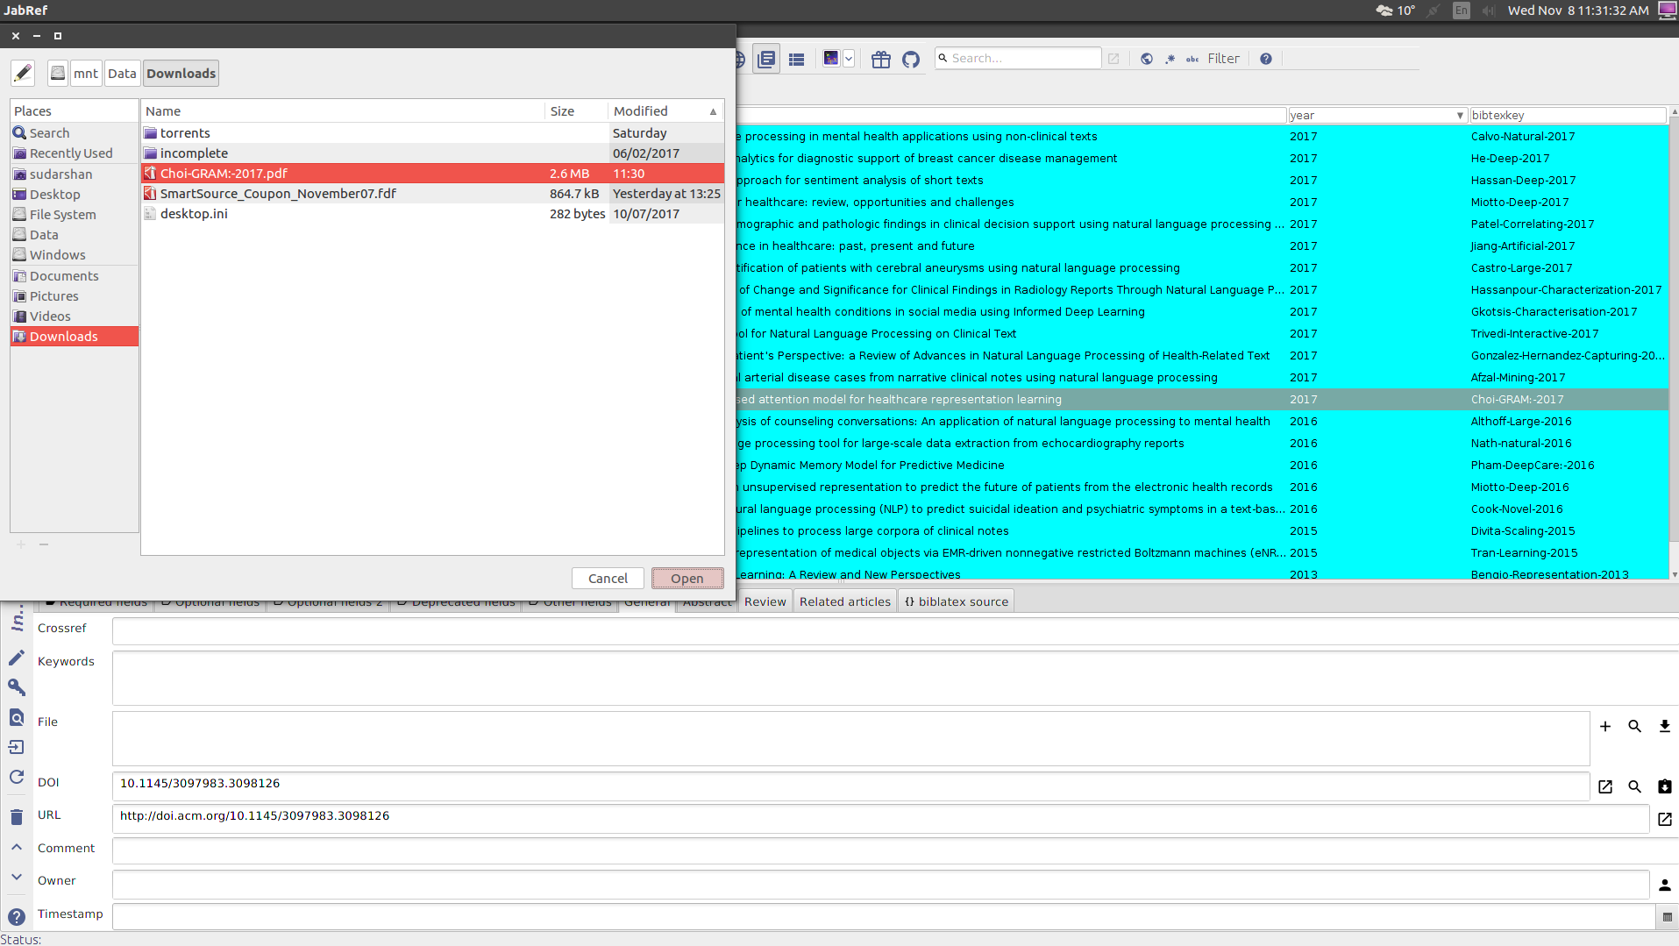Toggle case-sensitive search with abc icon
This screenshot has width=1679, height=946.
[x=1192, y=60]
